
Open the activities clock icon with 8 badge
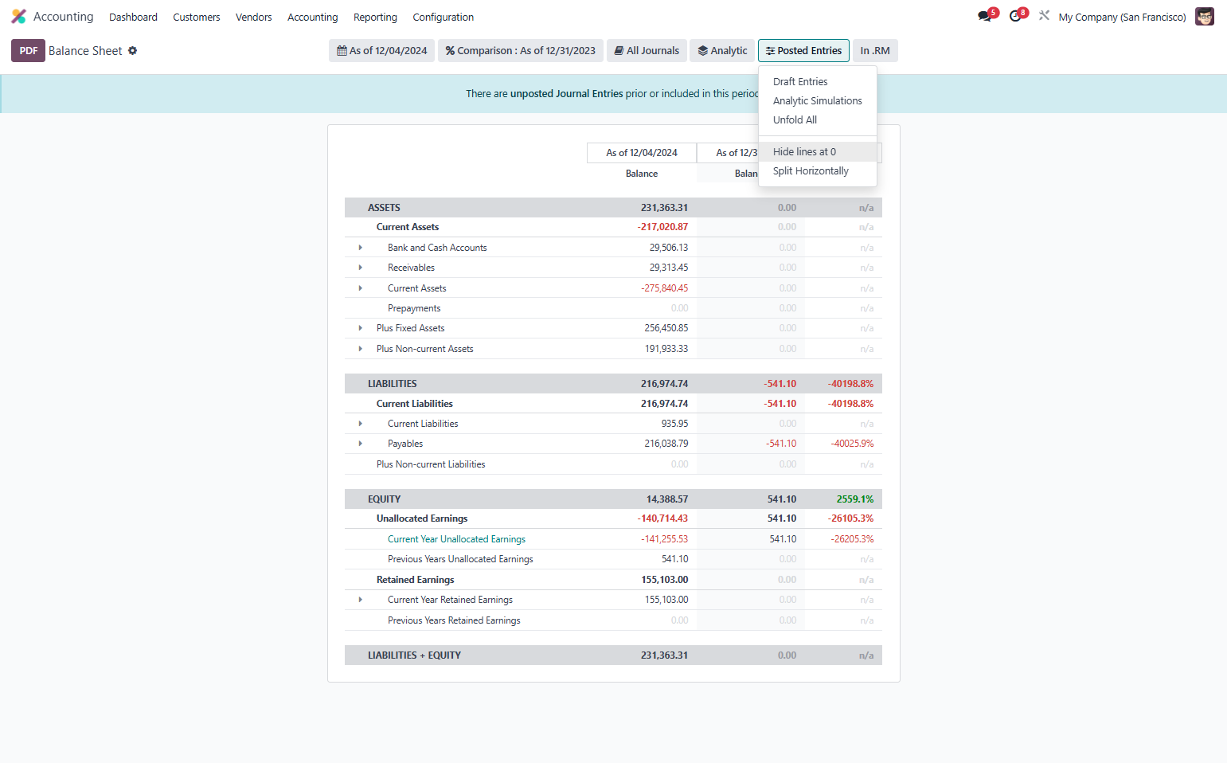[x=1016, y=16]
